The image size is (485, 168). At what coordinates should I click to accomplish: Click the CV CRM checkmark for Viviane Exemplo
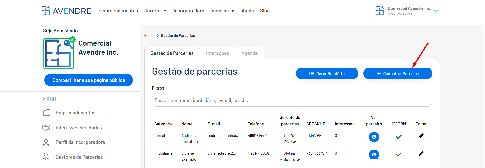click(x=399, y=155)
